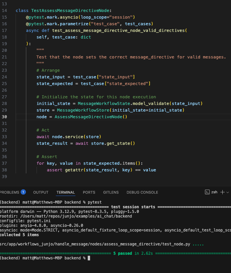The width and height of the screenshot is (231, 273).
Task: Click the '# Assert' comment
Action: (47, 157)
